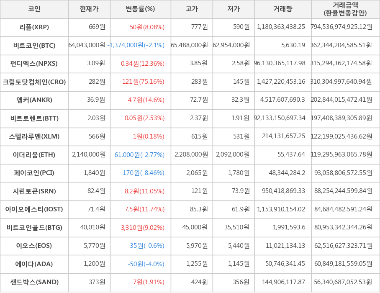Click 크립토닷컴체인(CRO) coin name
This screenshot has width=380, height=293.
tap(34, 82)
